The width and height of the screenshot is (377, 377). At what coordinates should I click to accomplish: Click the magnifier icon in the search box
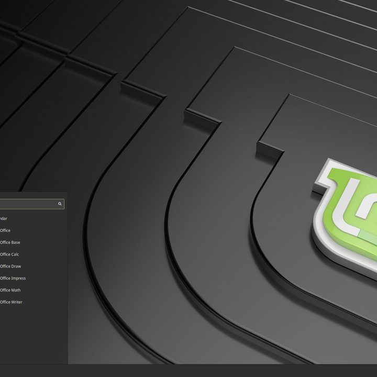point(60,204)
